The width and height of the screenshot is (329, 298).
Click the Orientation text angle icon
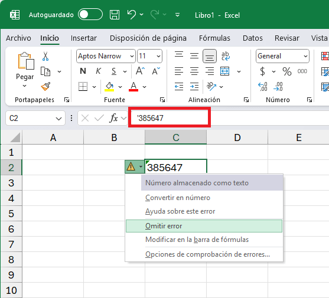[x=211, y=86]
